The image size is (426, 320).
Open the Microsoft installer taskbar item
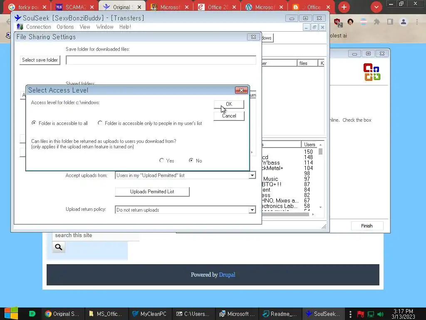click(236, 314)
